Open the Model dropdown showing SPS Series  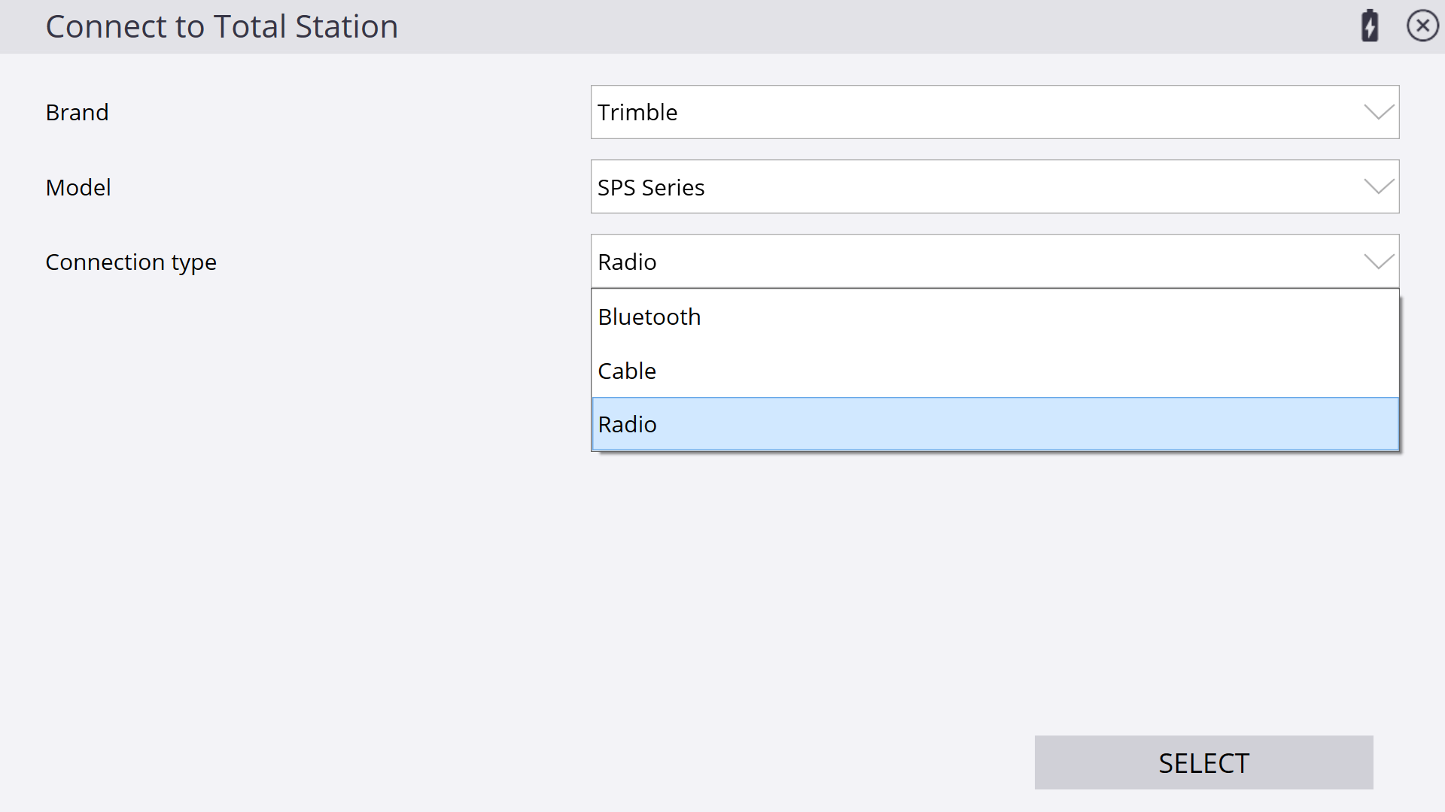pyautogui.click(x=995, y=186)
